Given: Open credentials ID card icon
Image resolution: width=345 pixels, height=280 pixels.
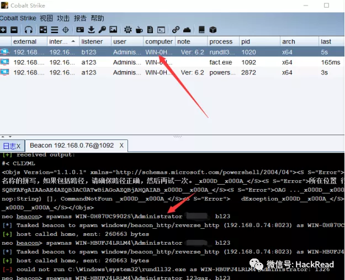Looking at the screenshot, I should pyautogui.click(x=80, y=30).
